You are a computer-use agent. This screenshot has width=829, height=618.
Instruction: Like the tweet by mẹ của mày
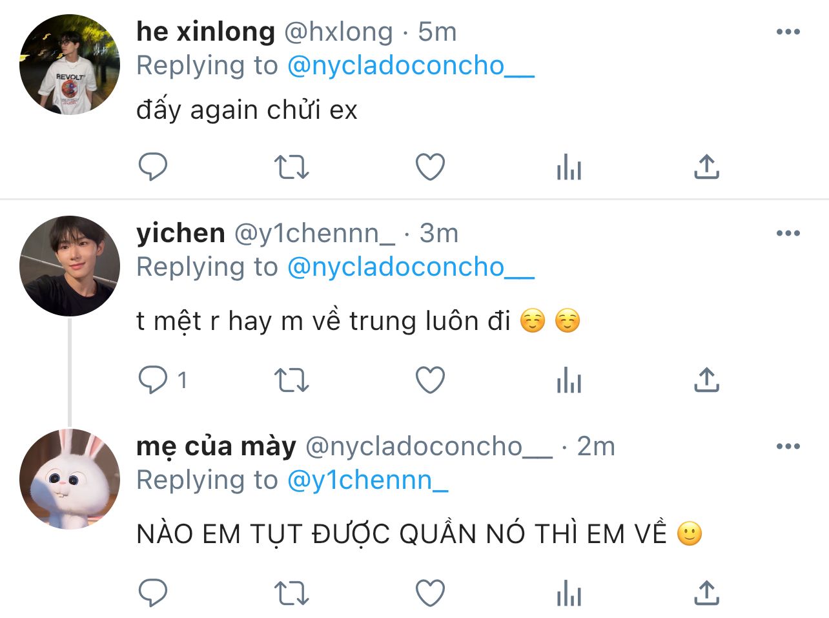click(x=430, y=593)
